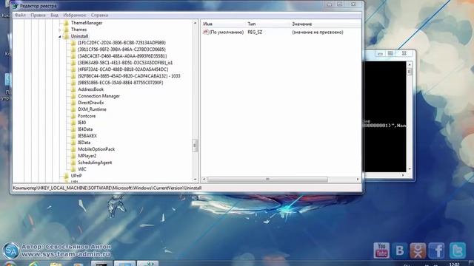
Task: Click folder icon of {4F6F33A1-ECAD key
Action: click(73, 69)
